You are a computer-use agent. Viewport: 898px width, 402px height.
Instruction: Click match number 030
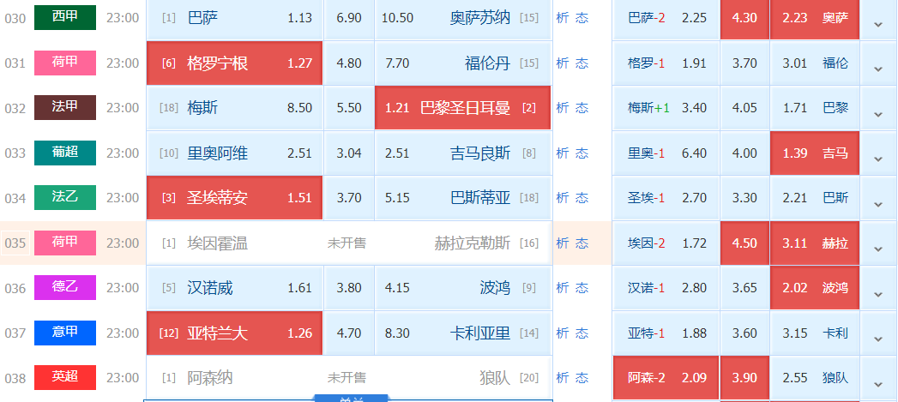click(x=15, y=18)
